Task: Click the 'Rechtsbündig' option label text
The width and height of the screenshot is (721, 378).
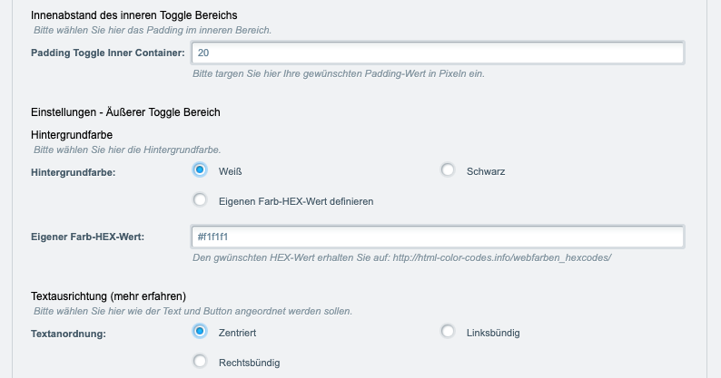Action: pyautogui.click(x=249, y=363)
